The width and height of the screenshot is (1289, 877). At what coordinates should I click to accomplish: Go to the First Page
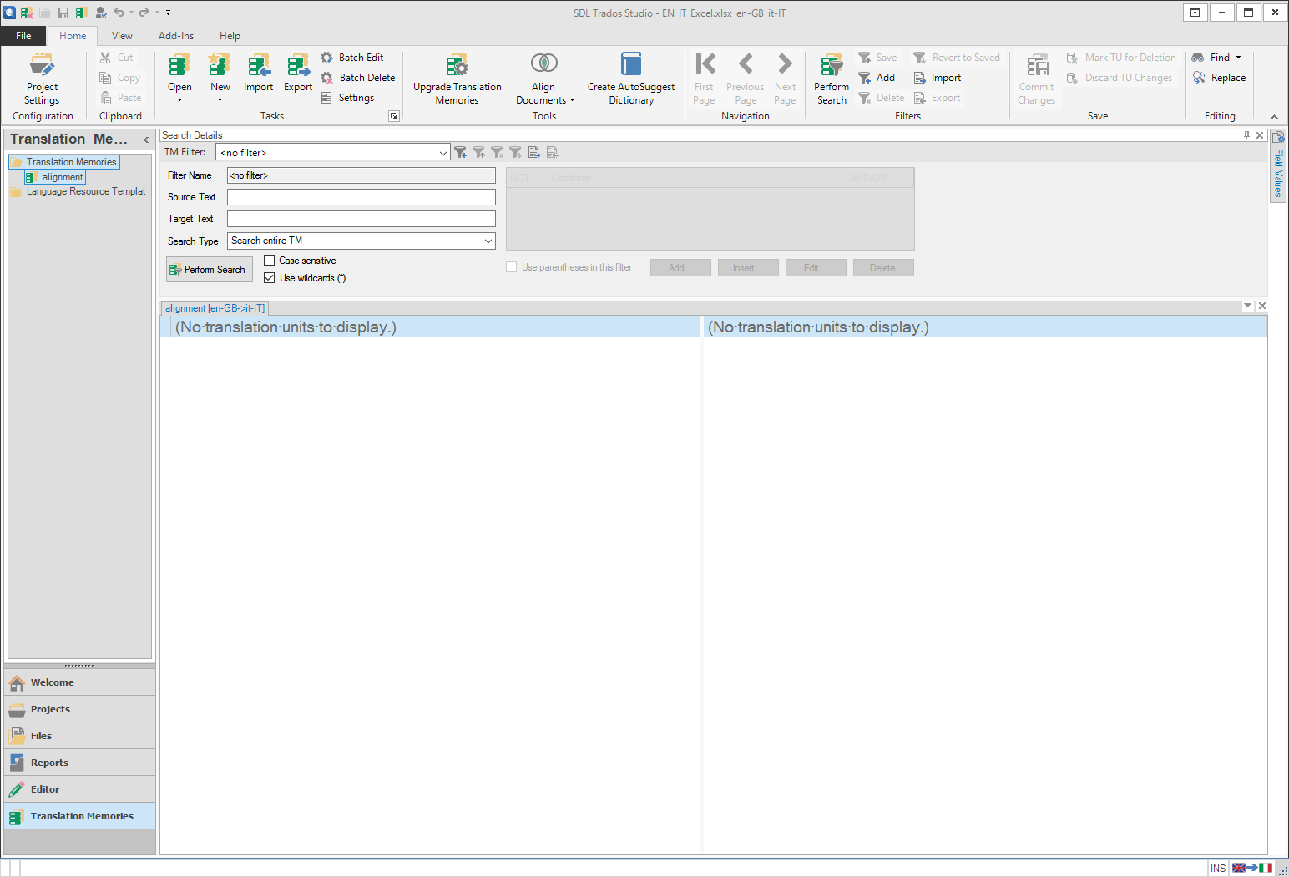click(704, 79)
